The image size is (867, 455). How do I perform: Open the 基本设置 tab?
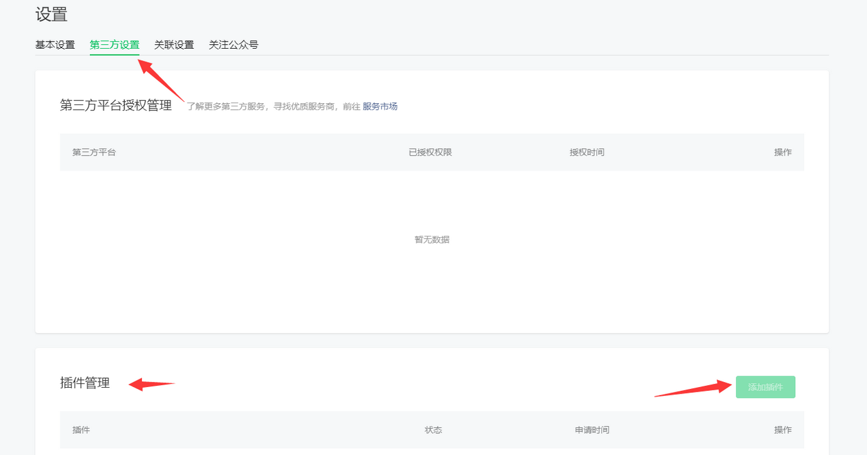pos(55,45)
